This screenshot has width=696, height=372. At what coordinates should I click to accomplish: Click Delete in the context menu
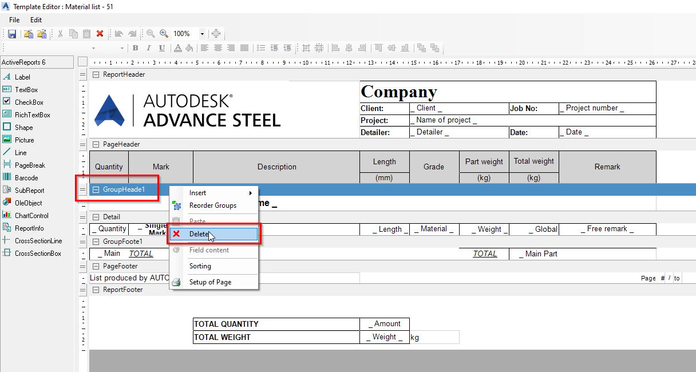click(x=199, y=234)
